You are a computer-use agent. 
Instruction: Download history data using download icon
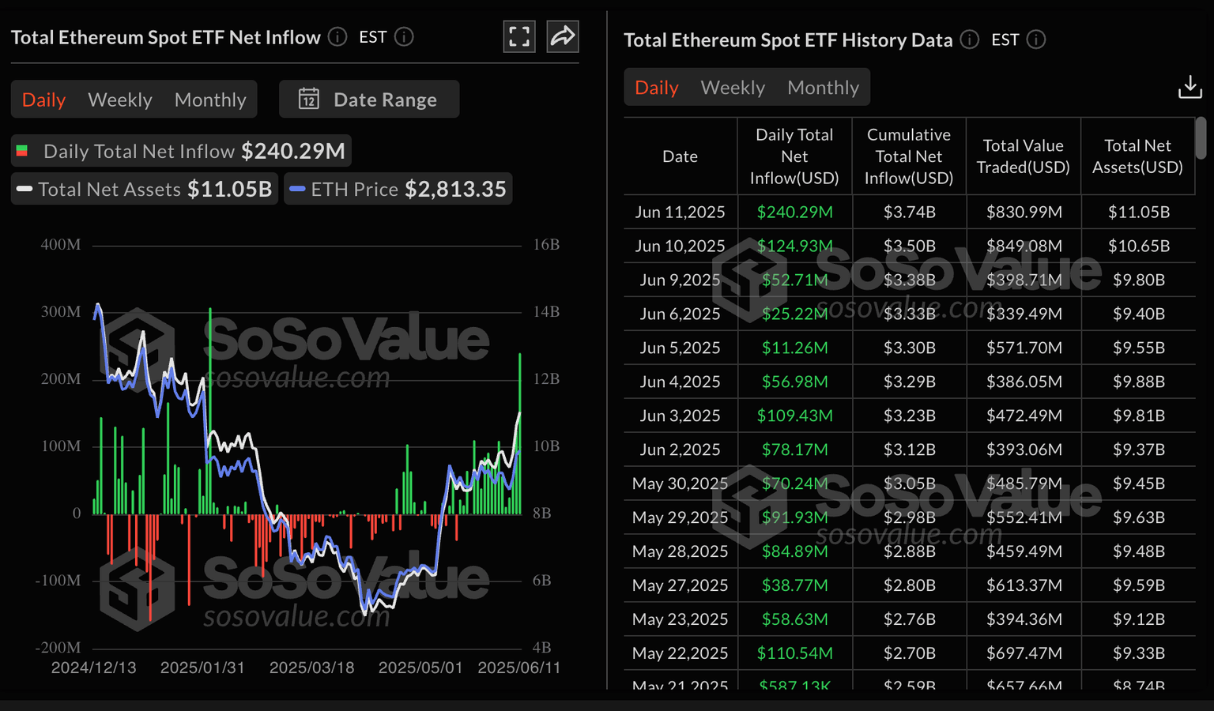coord(1189,87)
